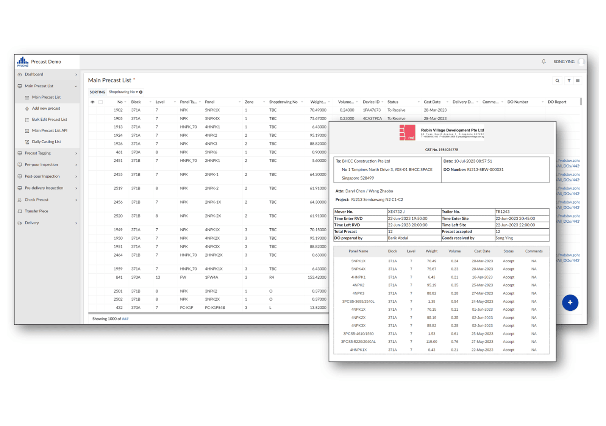The height and width of the screenshot is (426, 606).
Task: Collapse the Main Precast List parent chevron
Action: pyautogui.click(x=76, y=86)
